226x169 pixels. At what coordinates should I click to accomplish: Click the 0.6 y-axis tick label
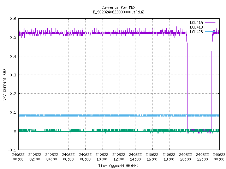pos(13,19)
